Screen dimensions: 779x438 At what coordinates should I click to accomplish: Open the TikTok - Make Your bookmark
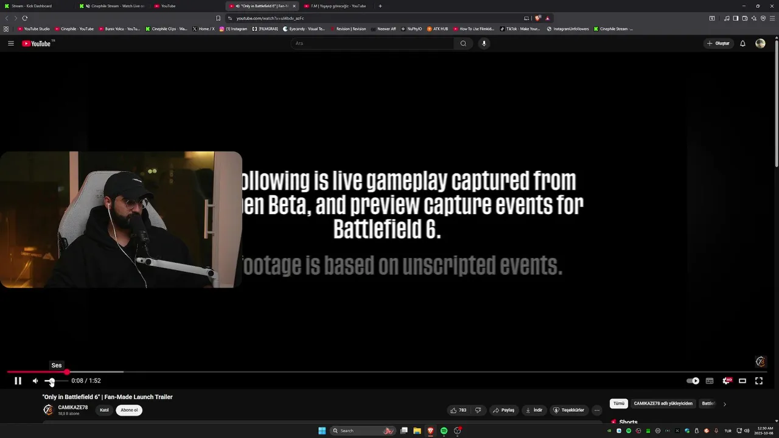[x=520, y=29]
